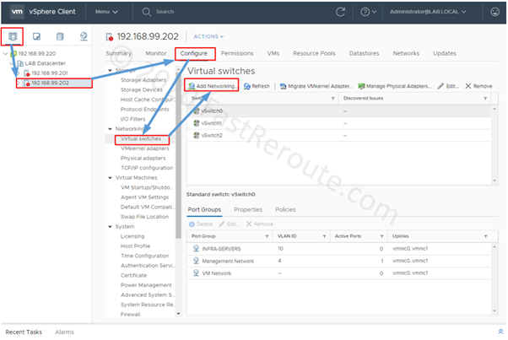Open Administrator@LAB.LOCAL user dropdown
Image resolution: width=508 pixels, height=340 pixels.
[x=428, y=12]
